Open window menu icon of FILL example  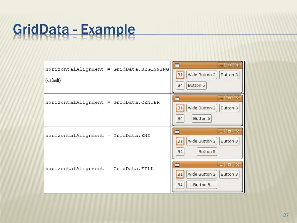177,165
